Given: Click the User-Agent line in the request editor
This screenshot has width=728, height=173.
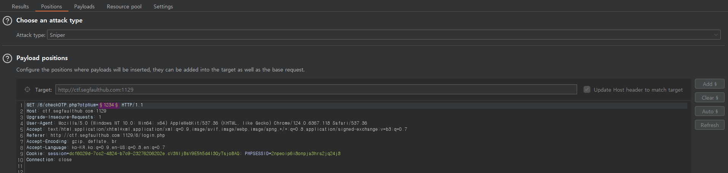Looking at the screenshot, I should (190, 123).
